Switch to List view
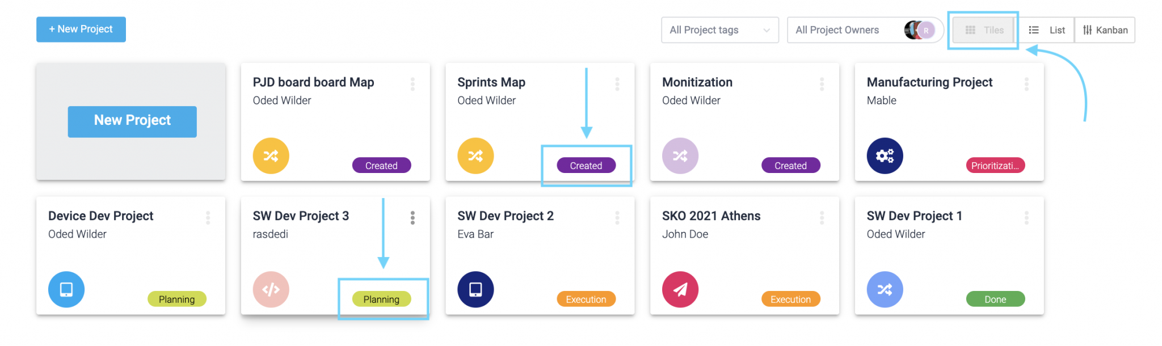Screen dimensions: 1162x346 [x=1047, y=30]
